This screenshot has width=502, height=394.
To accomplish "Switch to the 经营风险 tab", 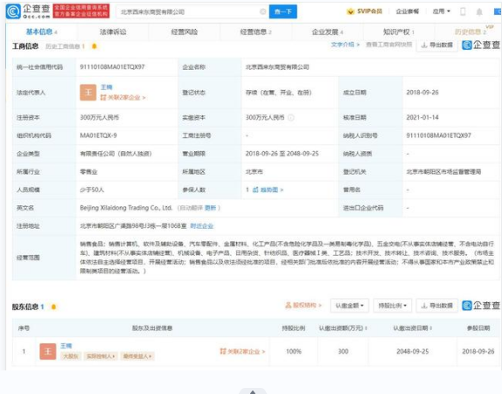I will [x=185, y=31].
